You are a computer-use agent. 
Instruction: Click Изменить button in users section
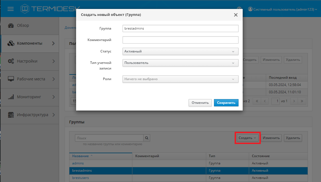click(x=271, y=60)
